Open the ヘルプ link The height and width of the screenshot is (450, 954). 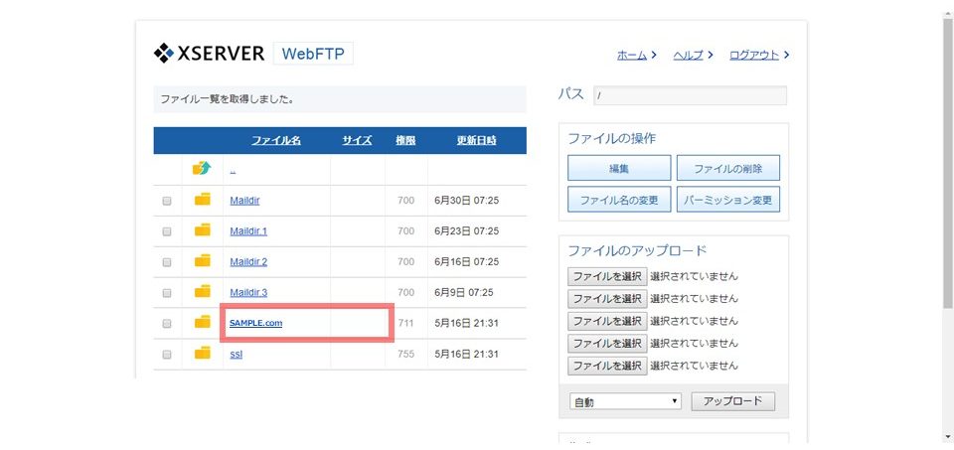(x=688, y=56)
